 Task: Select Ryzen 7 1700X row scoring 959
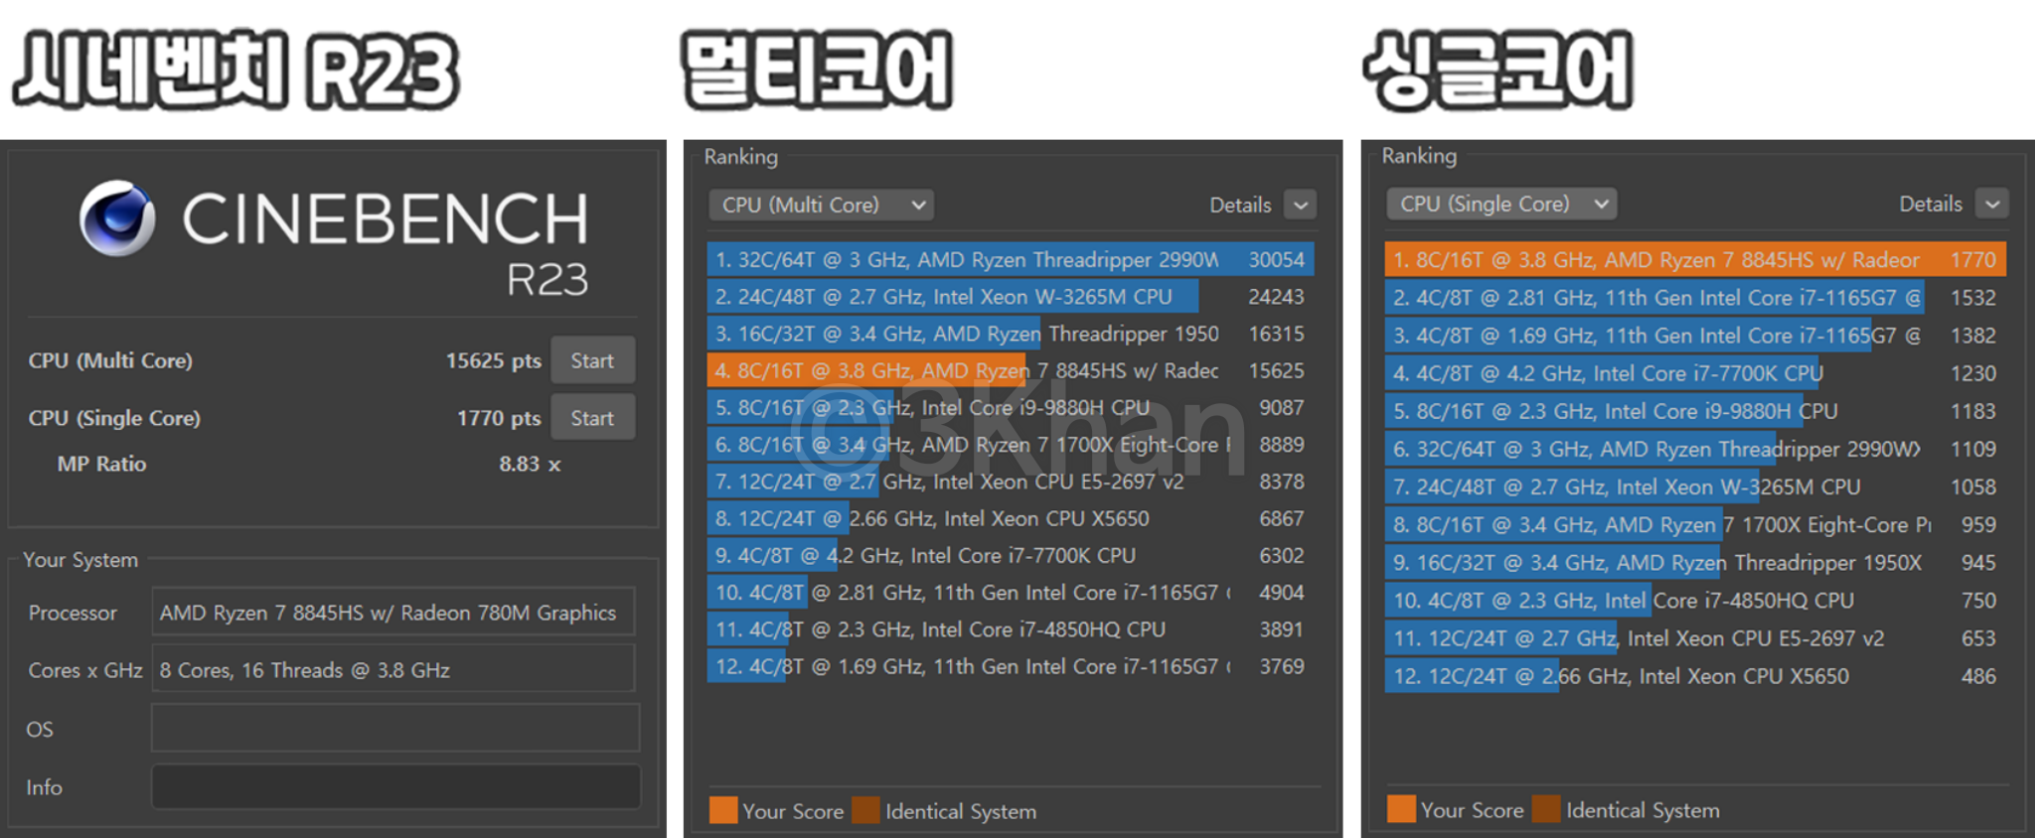[x=1695, y=524]
